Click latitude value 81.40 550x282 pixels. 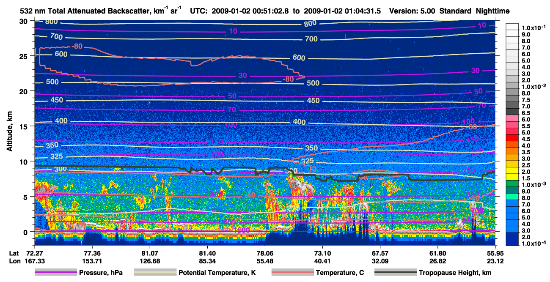point(207,253)
